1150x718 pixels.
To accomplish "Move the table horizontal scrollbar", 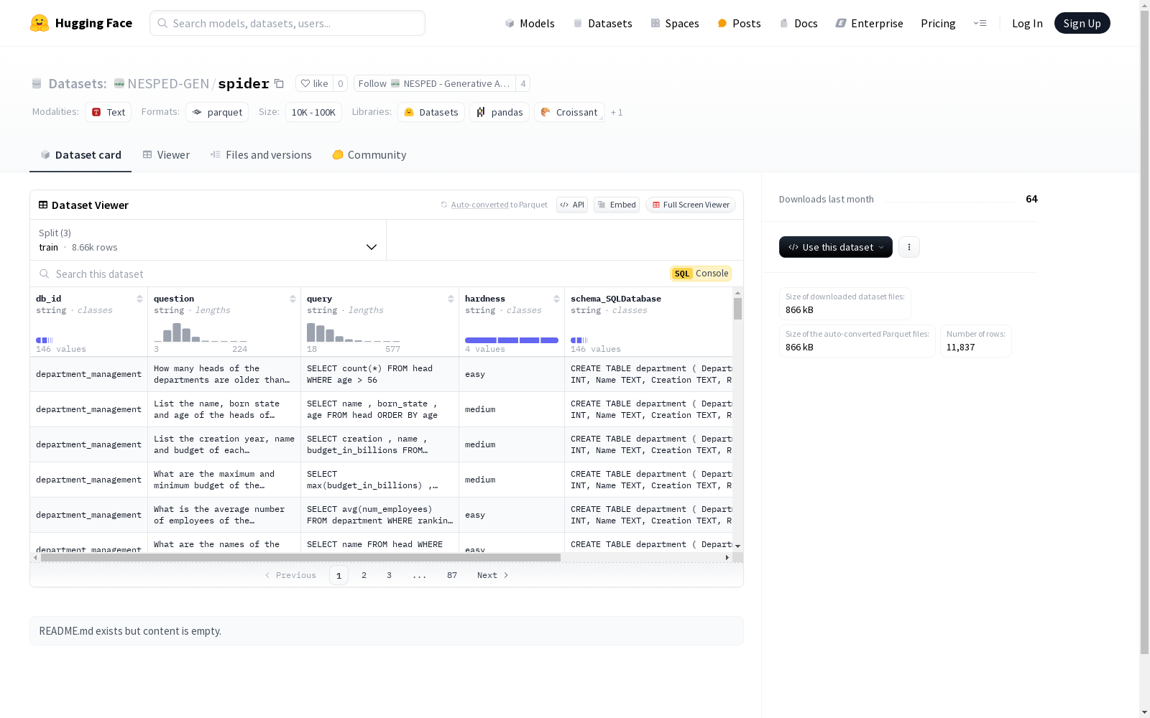I will coord(300,557).
